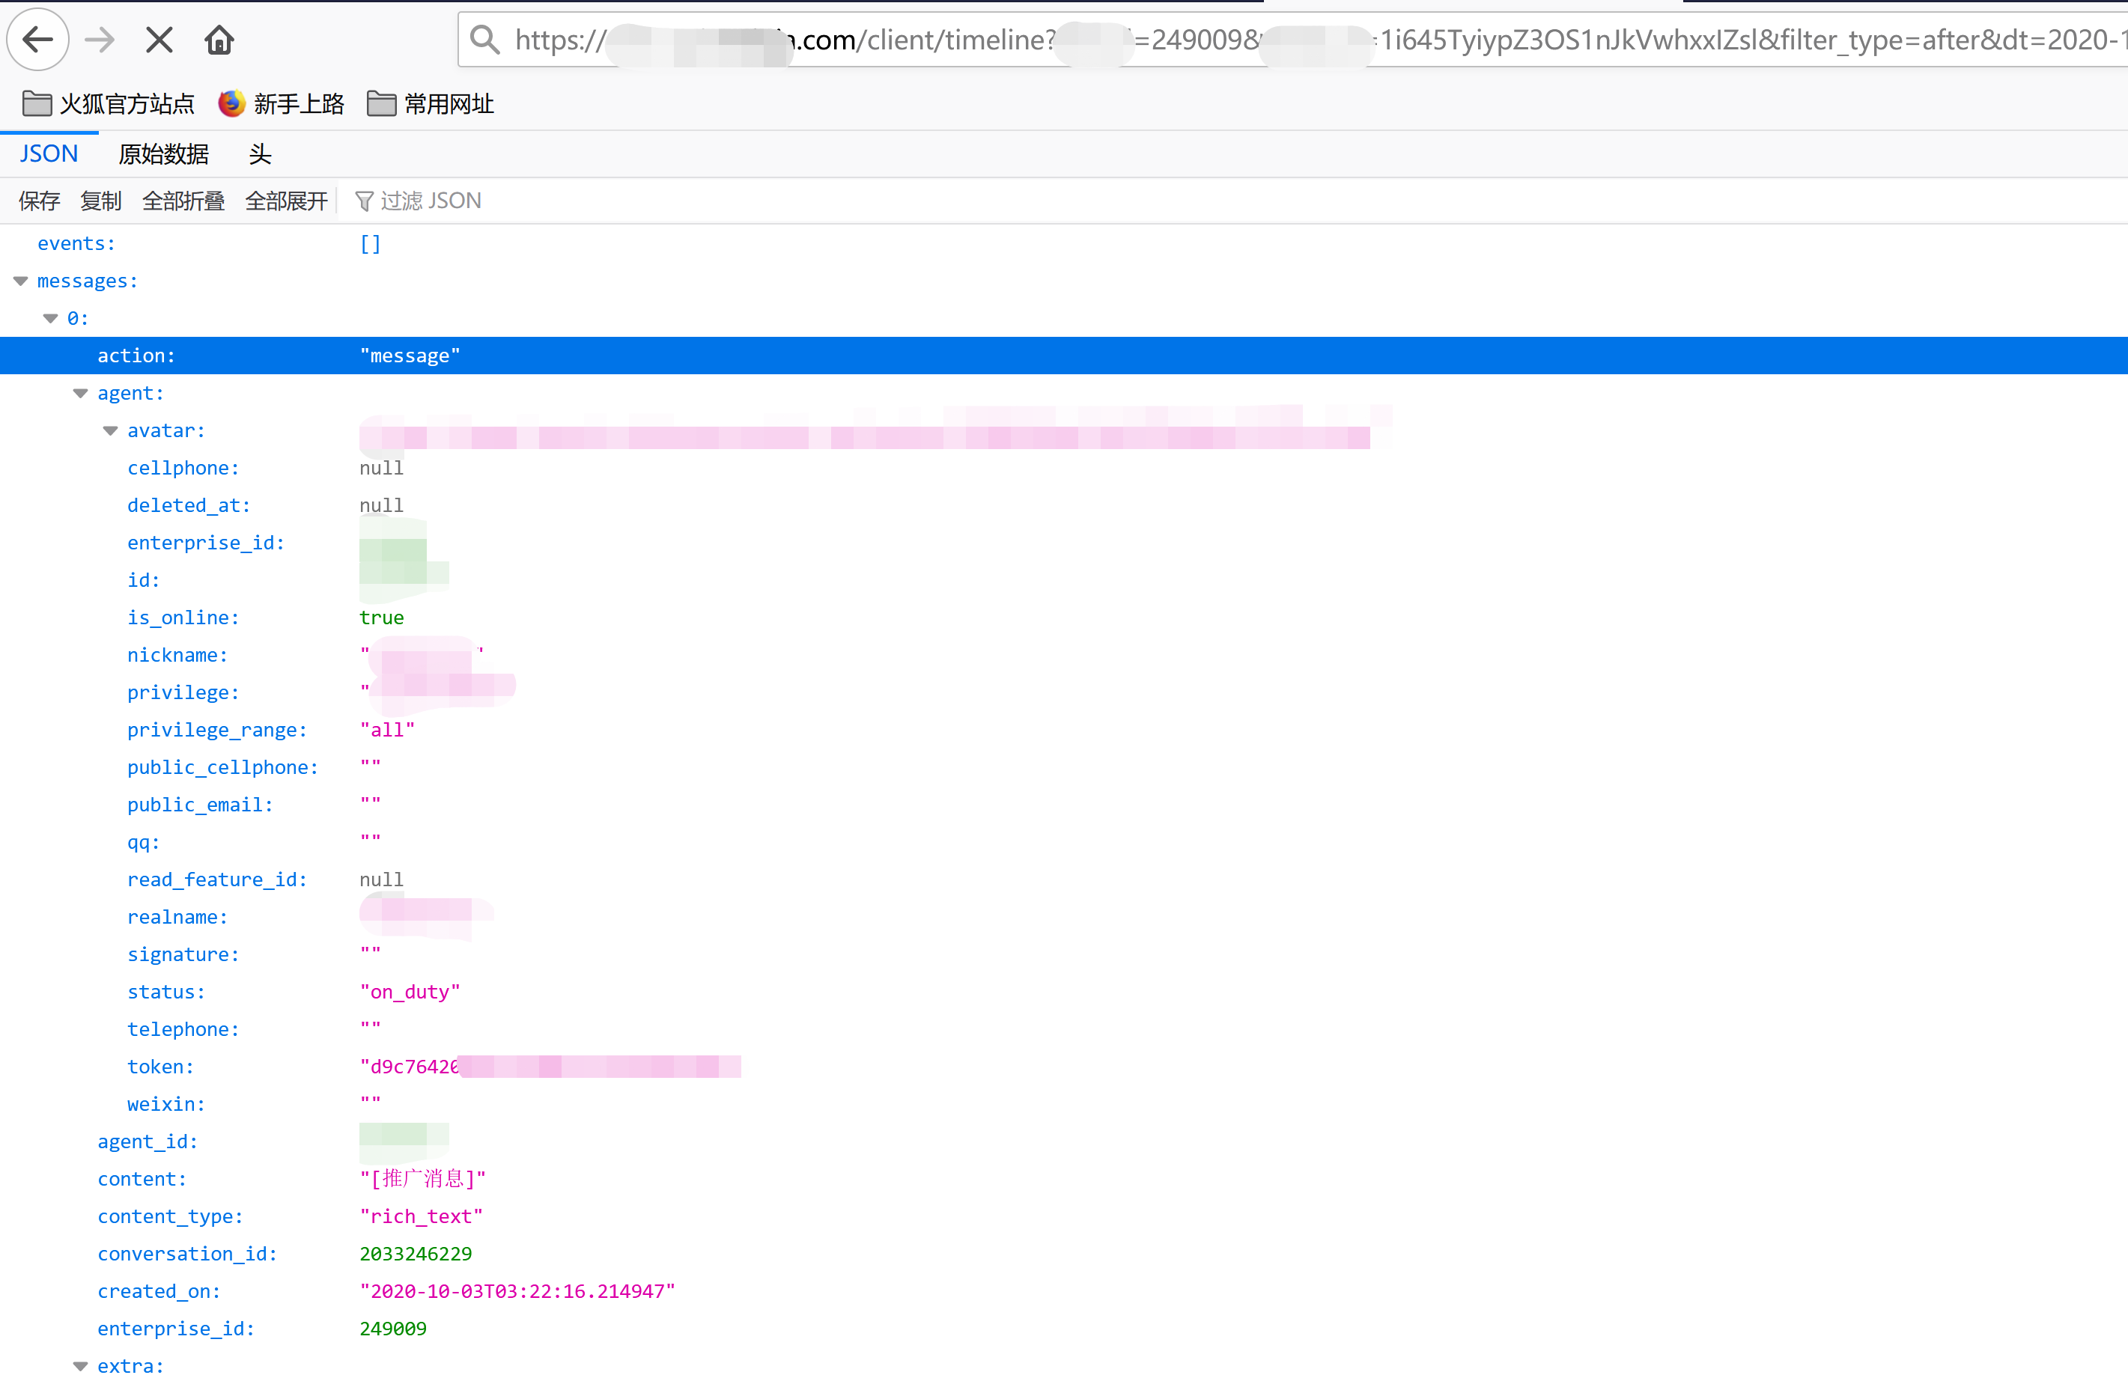Go back to the previous page
The height and width of the screenshot is (1381, 2128).
[37, 40]
